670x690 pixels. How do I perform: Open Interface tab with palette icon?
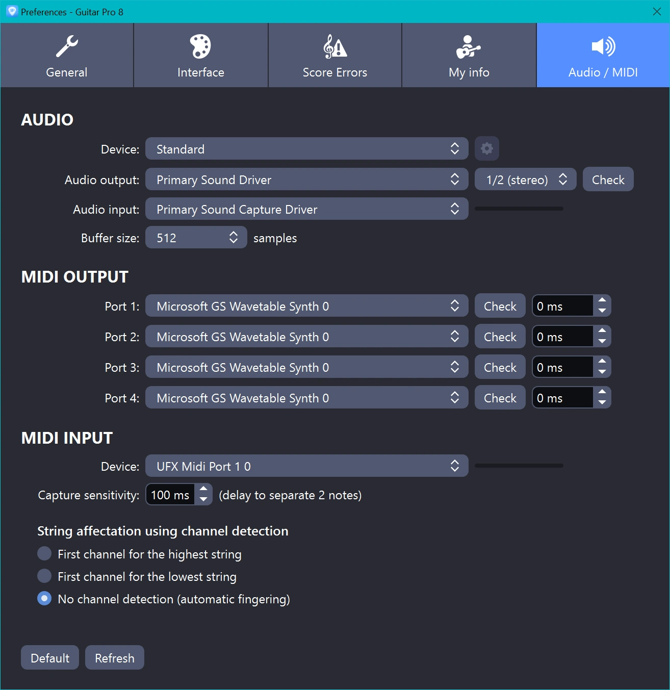[200, 56]
